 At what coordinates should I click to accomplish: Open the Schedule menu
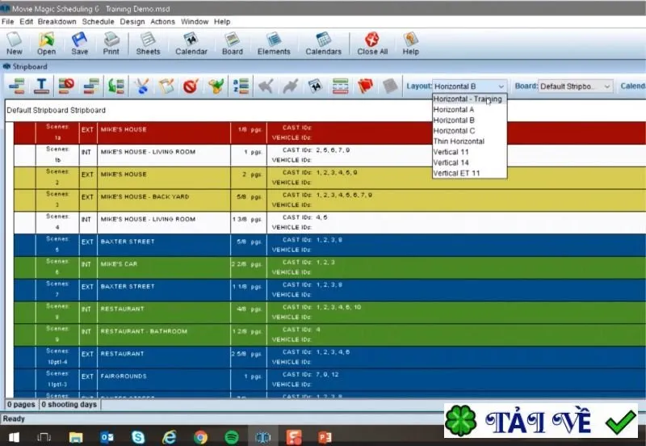(98, 22)
